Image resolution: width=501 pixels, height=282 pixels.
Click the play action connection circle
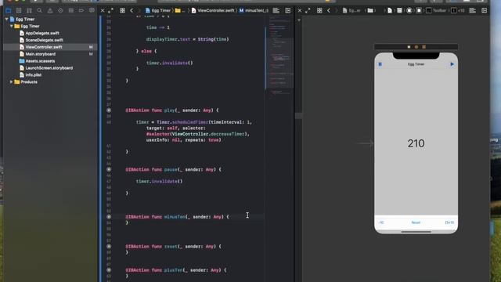click(x=109, y=110)
